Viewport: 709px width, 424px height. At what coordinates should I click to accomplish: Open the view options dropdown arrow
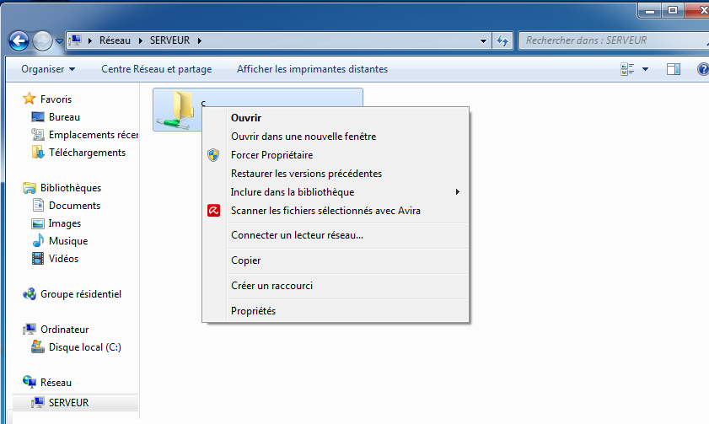point(645,69)
